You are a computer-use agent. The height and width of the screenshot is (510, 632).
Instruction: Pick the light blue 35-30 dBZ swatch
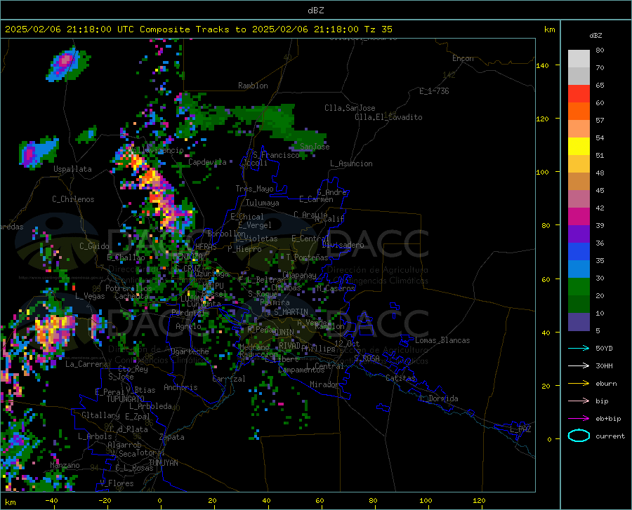point(579,269)
